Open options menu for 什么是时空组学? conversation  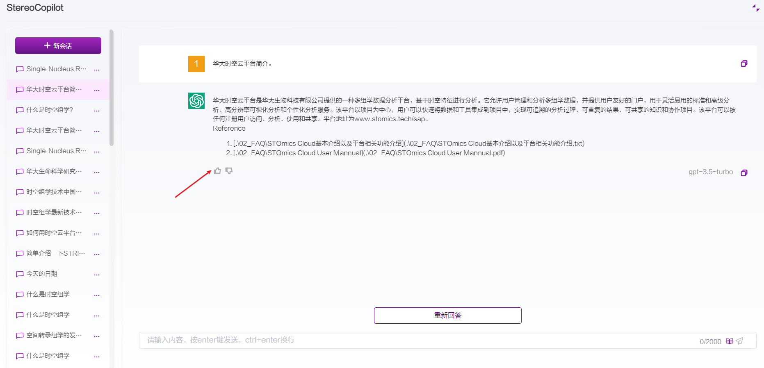click(x=97, y=111)
